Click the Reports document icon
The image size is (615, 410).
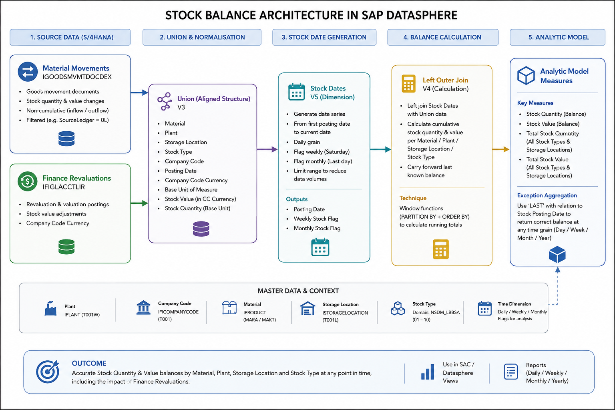(511, 372)
